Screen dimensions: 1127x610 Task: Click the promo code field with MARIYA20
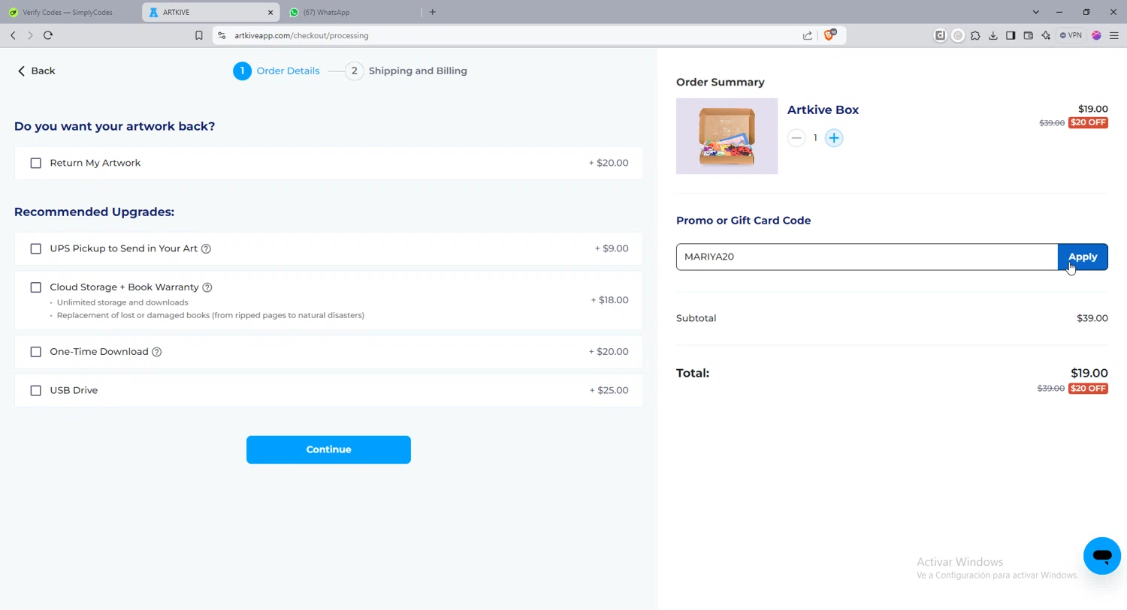(x=867, y=257)
